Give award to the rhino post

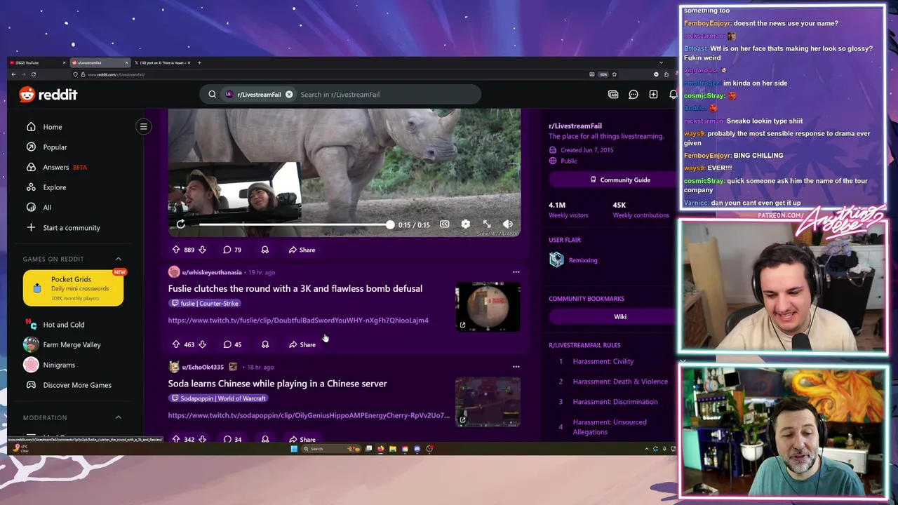(x=264, y=250)
